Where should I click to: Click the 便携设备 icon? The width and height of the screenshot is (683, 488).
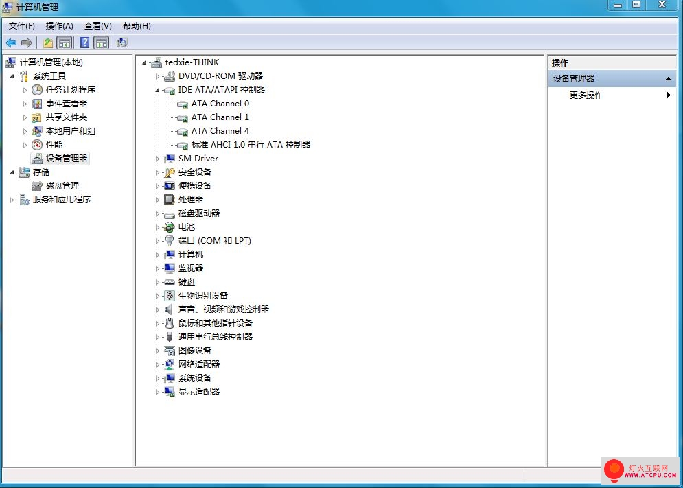(x=170, y=186)
